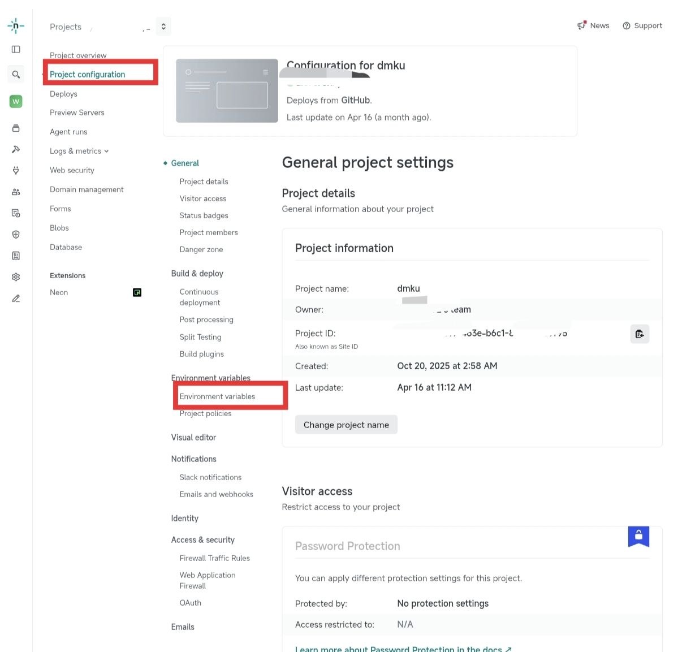Toggle the sidebar panel icon
The image size is (678, 652).
coord(16,49)
